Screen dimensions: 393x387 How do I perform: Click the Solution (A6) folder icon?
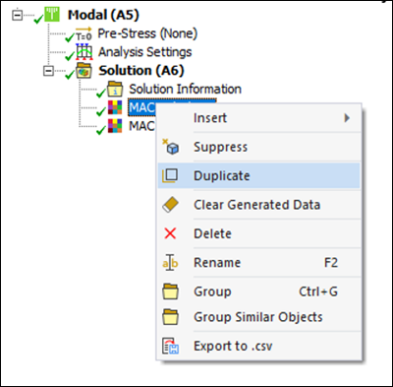pos(84,71)
